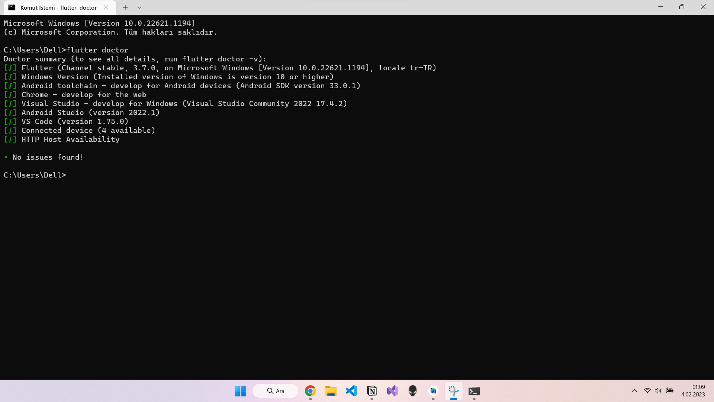Open Visual Studio from the taskbar

click(x=392, y=391)
